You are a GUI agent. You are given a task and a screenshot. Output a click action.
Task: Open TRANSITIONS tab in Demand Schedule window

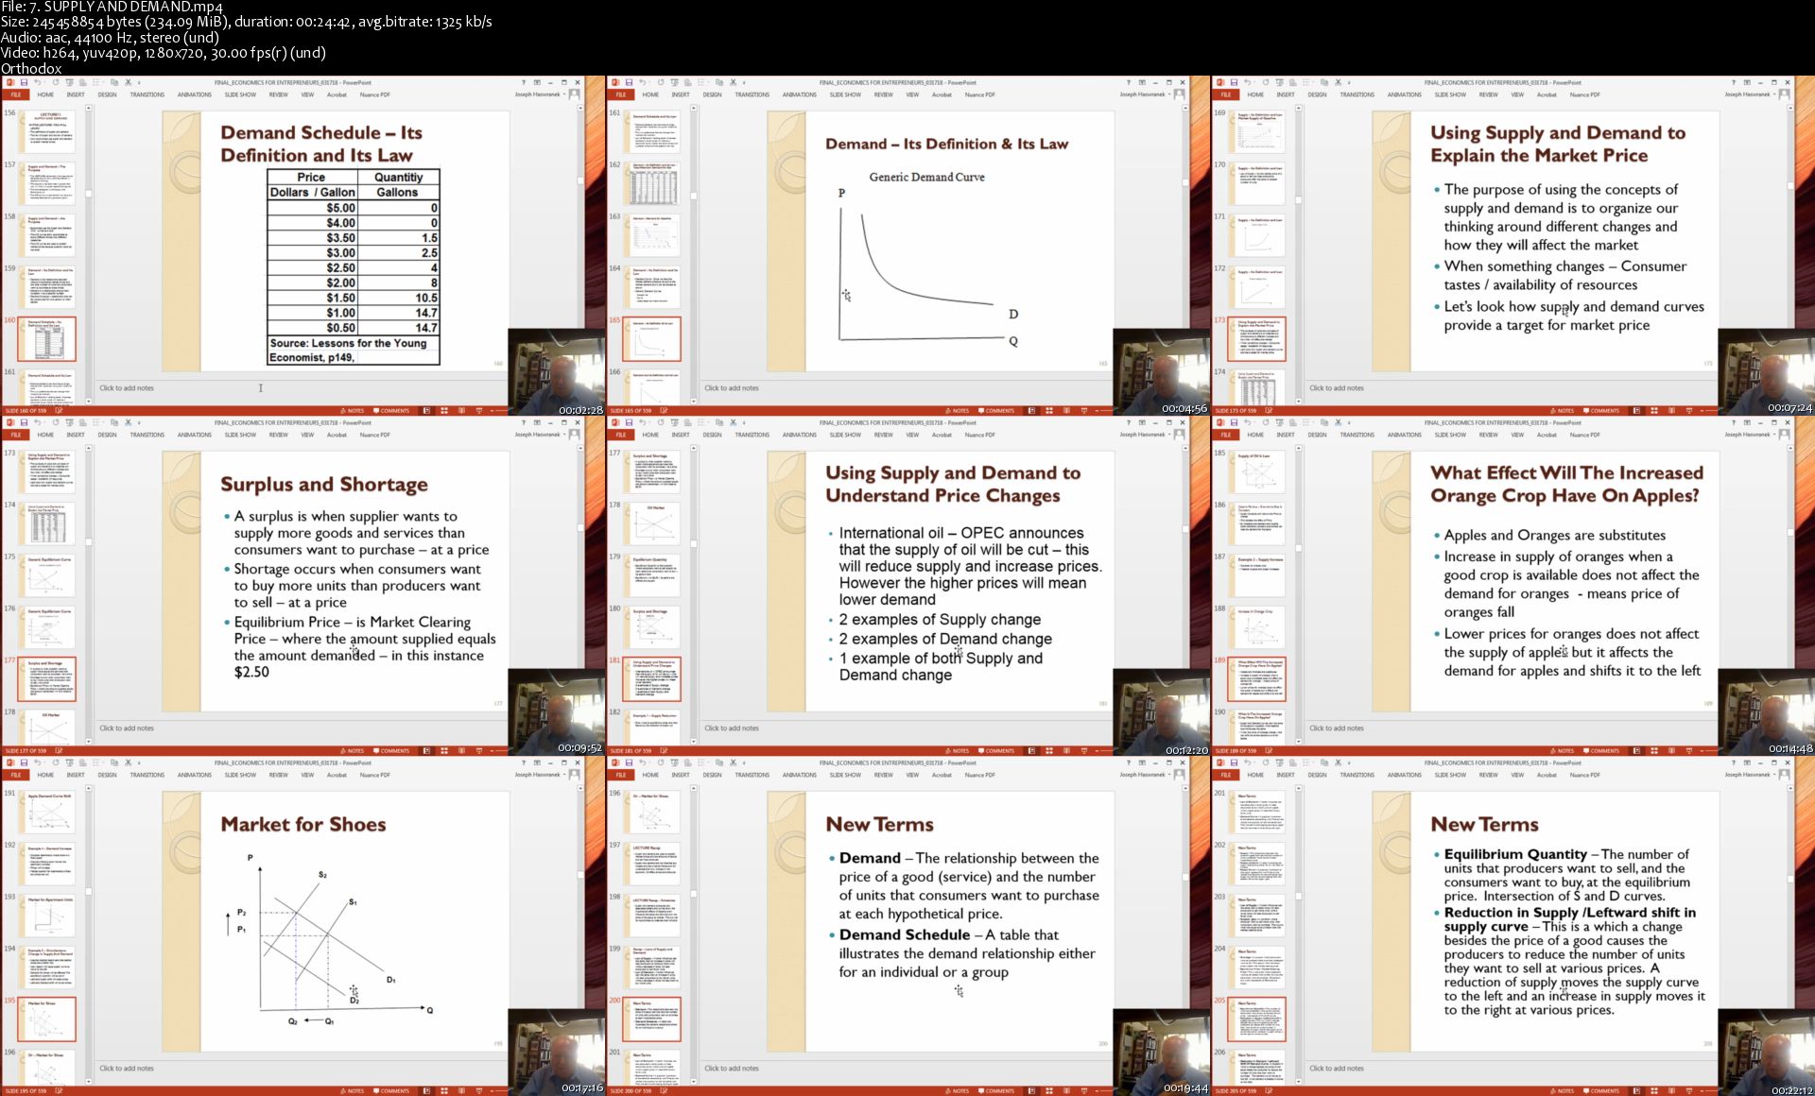(147, 94)
